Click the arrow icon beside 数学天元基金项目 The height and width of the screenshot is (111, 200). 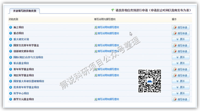click(x=11, y=99)
